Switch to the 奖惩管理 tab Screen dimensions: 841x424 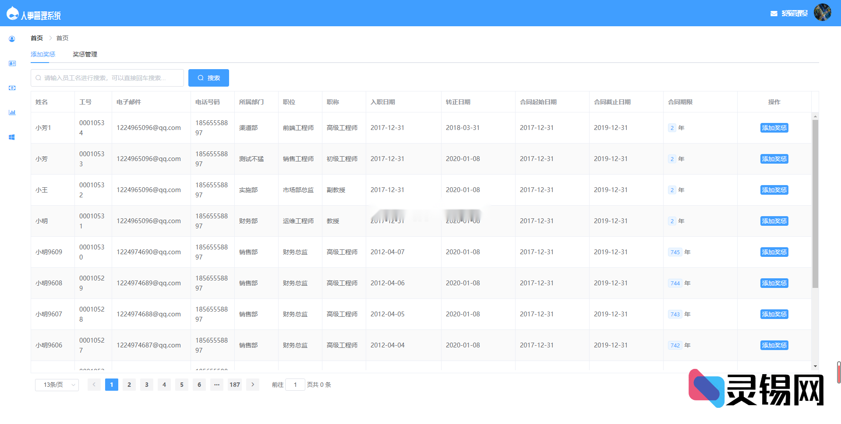[x=84, y=54]
